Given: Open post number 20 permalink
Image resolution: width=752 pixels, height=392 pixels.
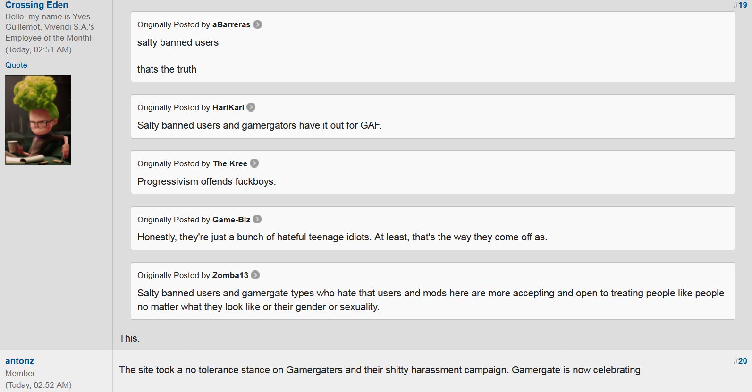Looking at the screenshot, I should click(x=740, y=361).
